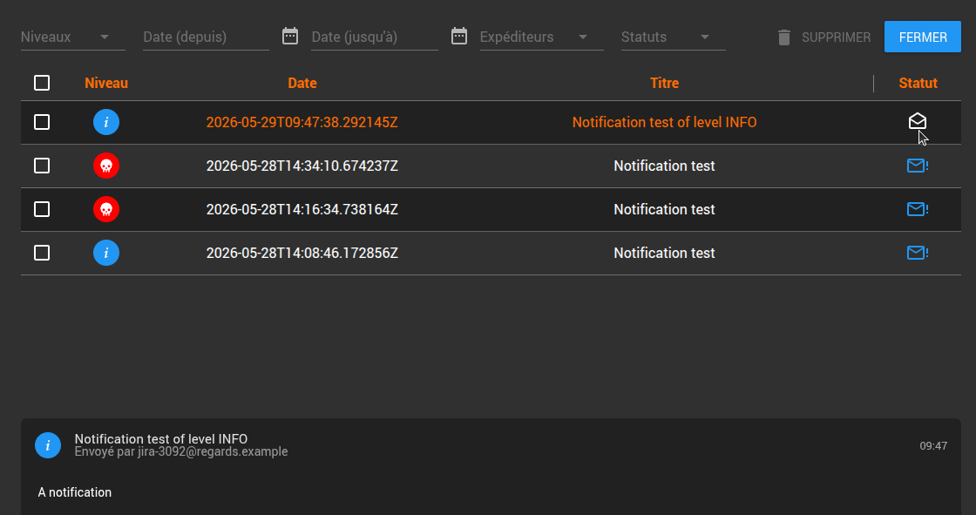The image size is (976, 515).
Task: Click the SUPPRIMER button label
Action: (836, 37)
